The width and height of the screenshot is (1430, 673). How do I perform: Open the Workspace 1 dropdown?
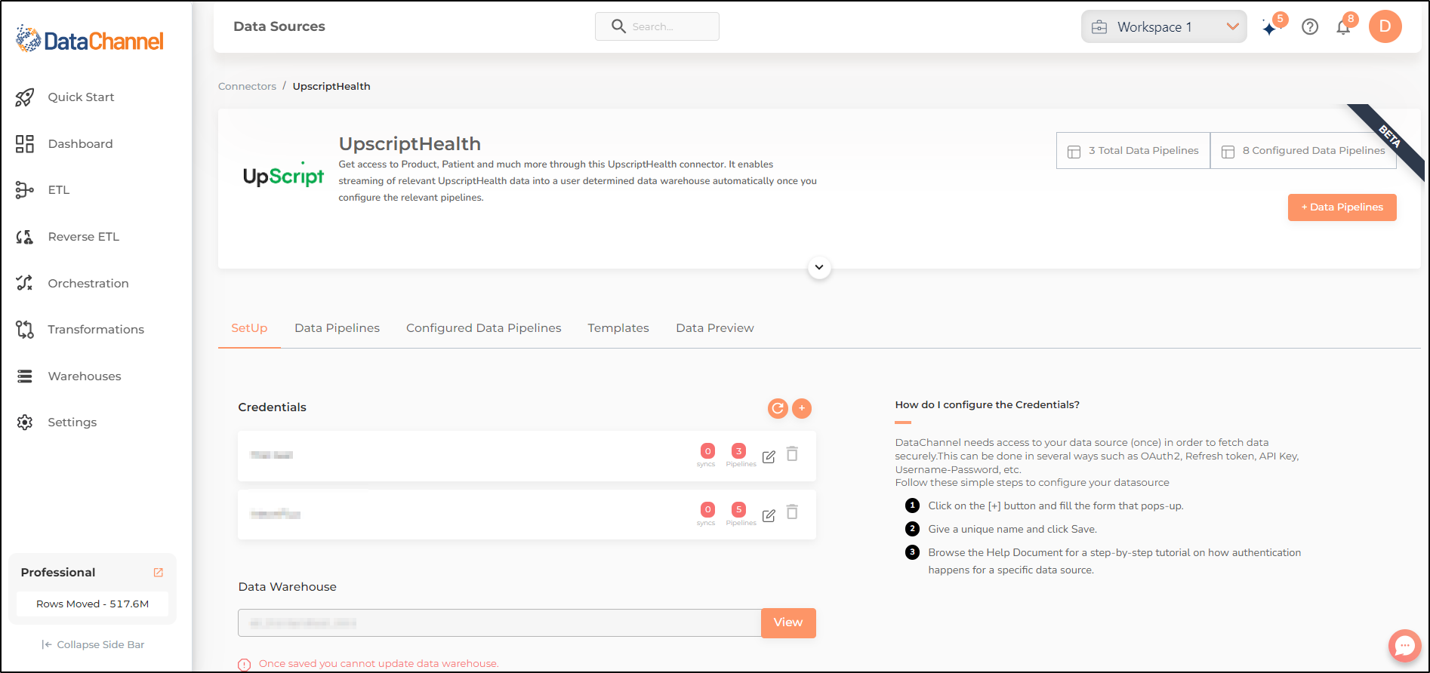coord(1163,26)
